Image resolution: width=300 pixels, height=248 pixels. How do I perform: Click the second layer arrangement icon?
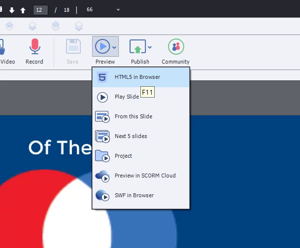tap(33, 26)
